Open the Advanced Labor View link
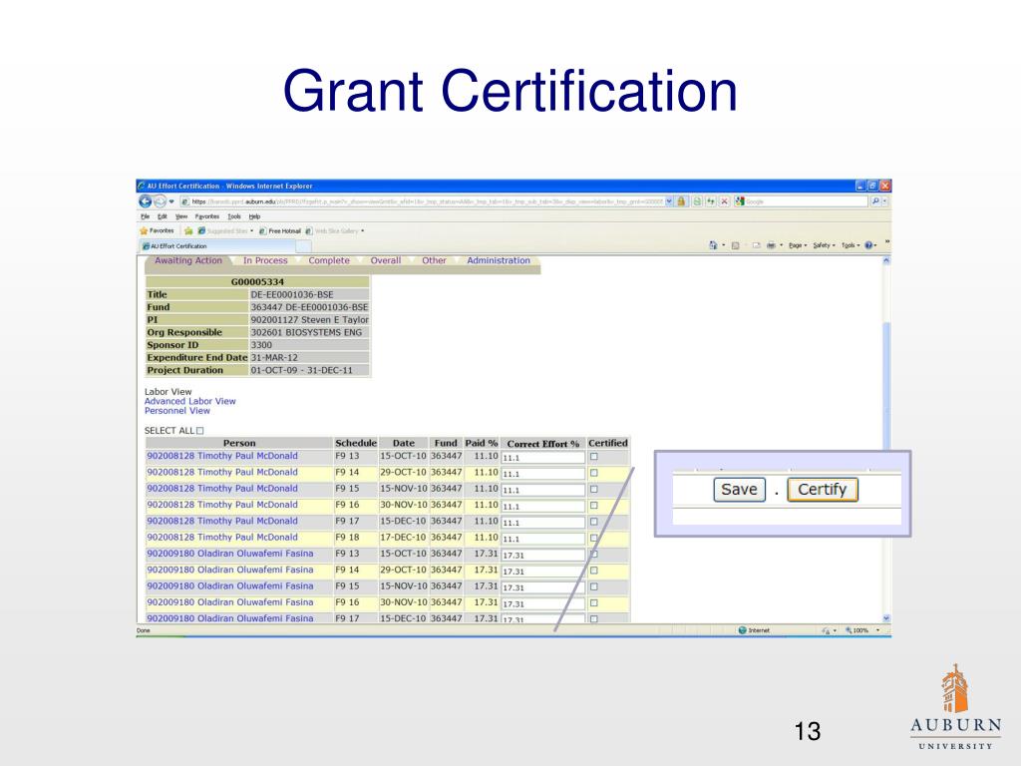This screenshot has width=1021, height=766. [x=190, y=401]
